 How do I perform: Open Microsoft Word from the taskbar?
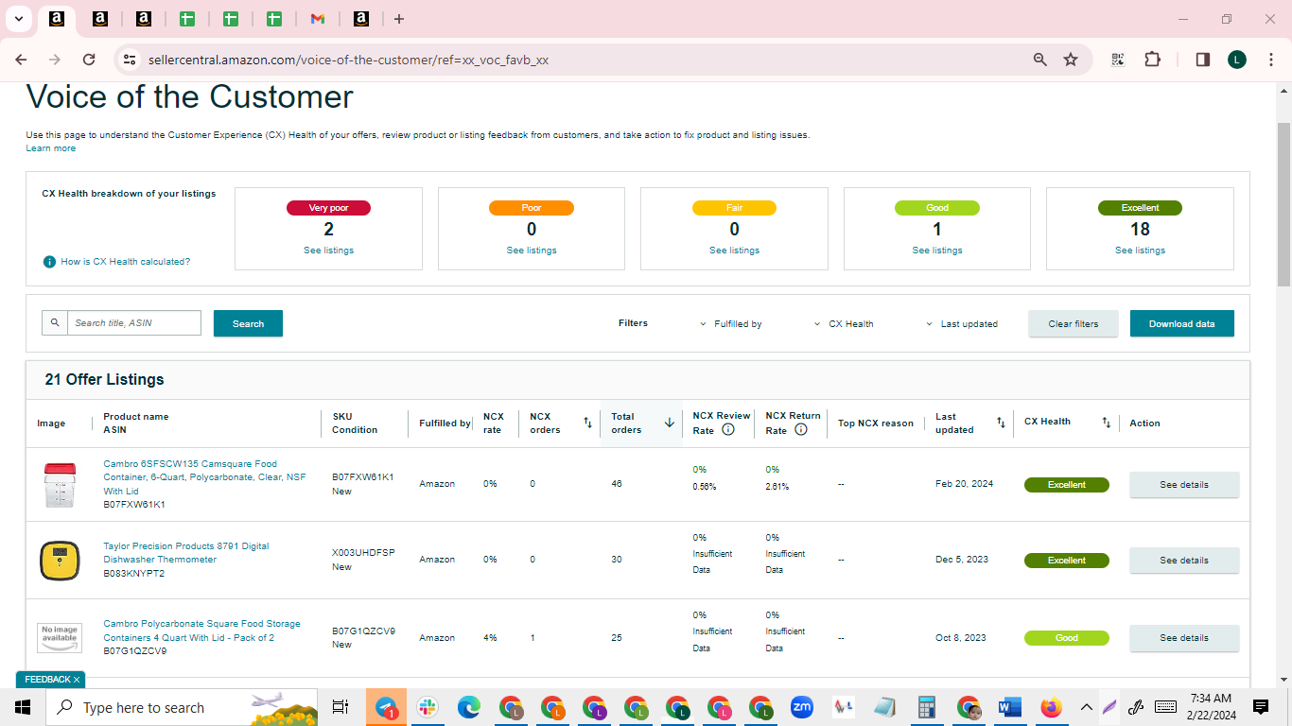click(x=1010, y=707)
